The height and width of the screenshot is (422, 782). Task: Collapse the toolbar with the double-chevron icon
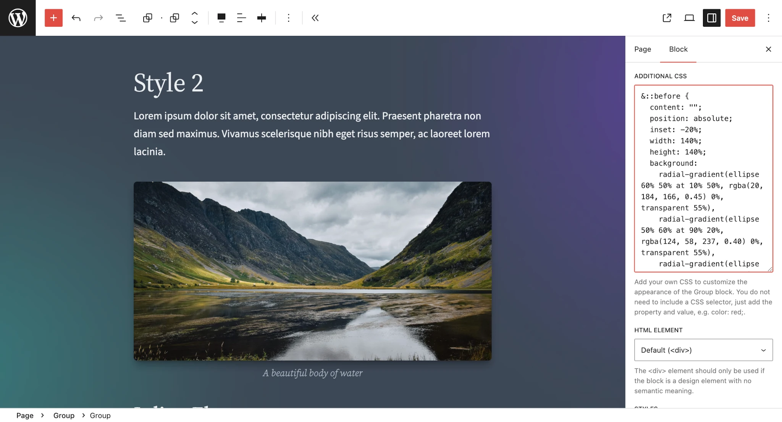coord(314,18)
